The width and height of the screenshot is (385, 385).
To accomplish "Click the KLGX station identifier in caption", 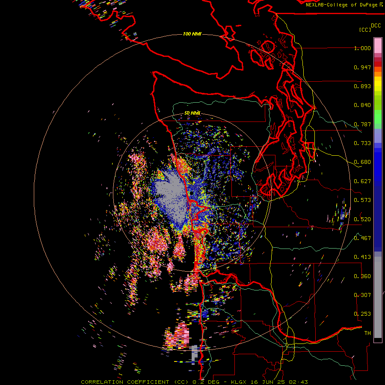I will (x=239, y=382).
